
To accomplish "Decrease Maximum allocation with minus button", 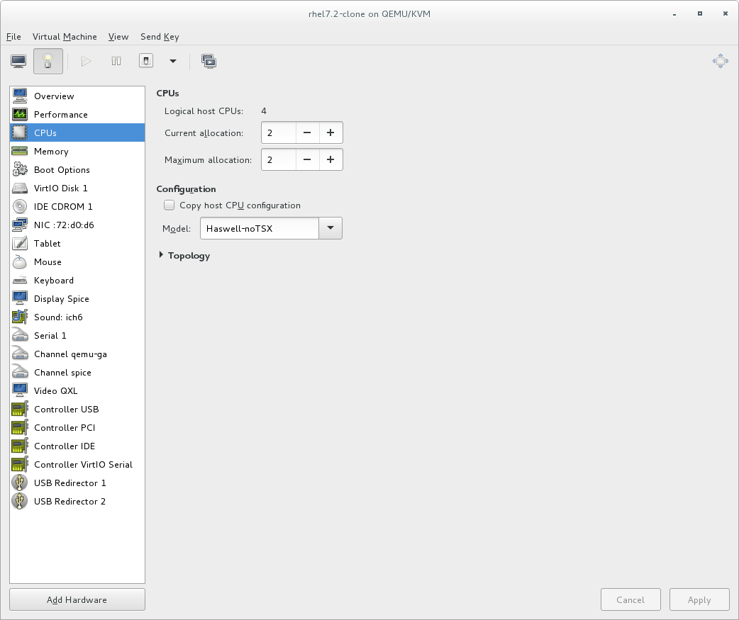I will tap(307, 160).
